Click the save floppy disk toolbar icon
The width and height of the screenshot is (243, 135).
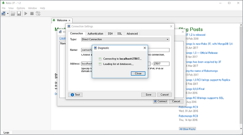point(19,13)
